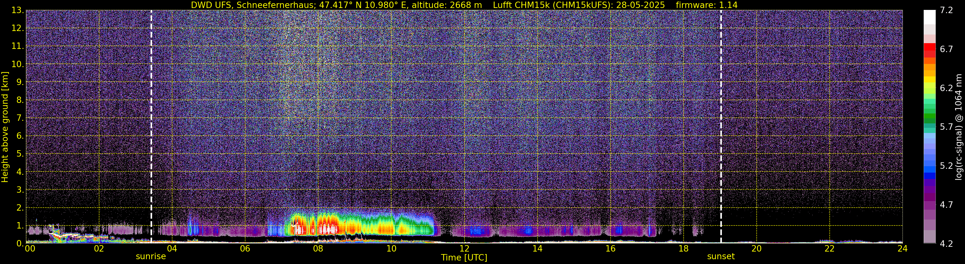Click the time axis tick label 04

coord(172,249)
